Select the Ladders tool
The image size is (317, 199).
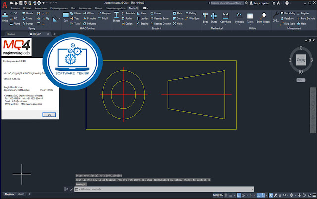[143, 19]
